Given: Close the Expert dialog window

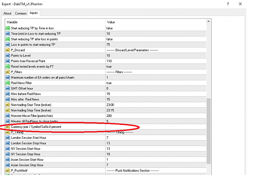Looking at the screenshot, I should click(x=240, y=4).
